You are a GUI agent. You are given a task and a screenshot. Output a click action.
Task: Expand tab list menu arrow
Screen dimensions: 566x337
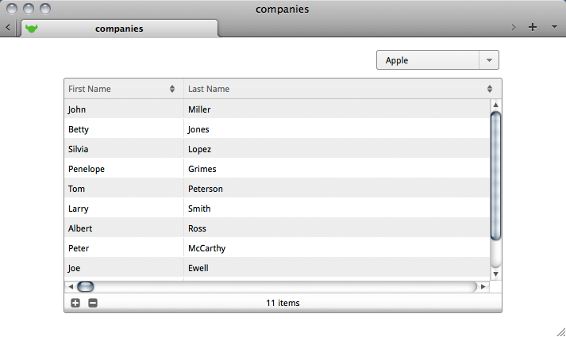(554, 27)
